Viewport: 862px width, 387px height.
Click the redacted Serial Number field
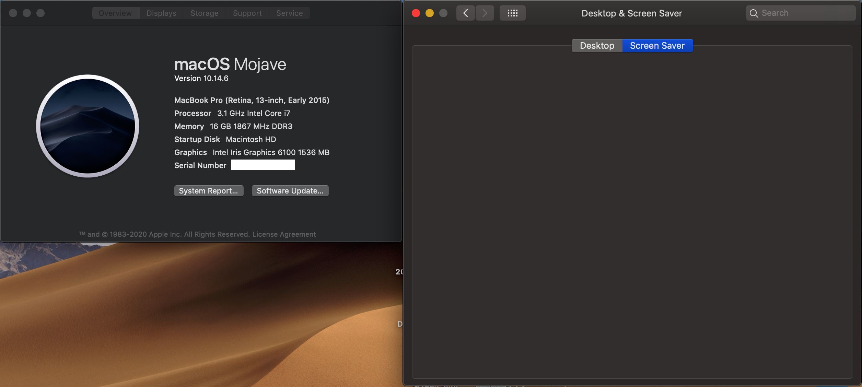[263, 165]
